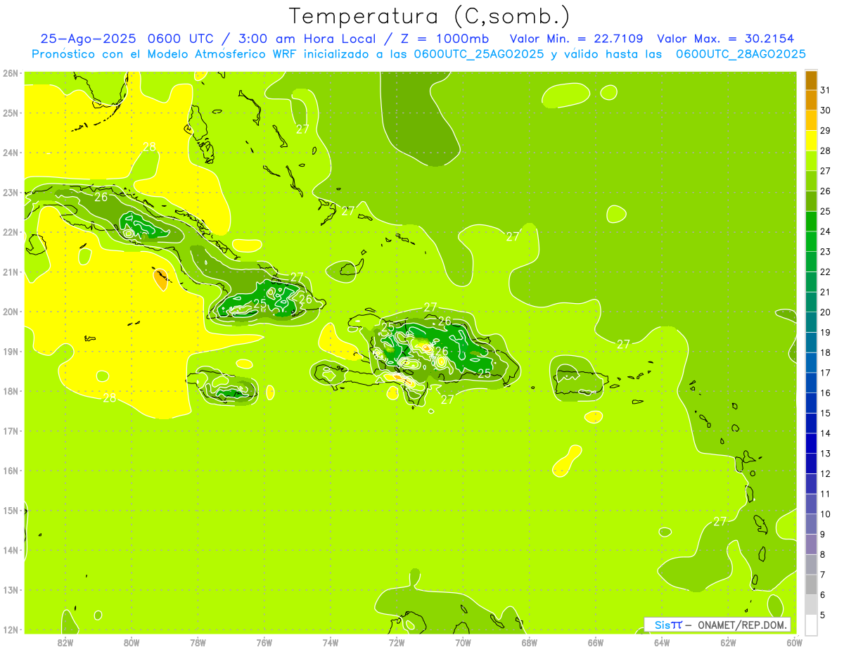Viewport: 844px width, 652px height.
Task: Click the yellow swatch between 28 and 29
Action: (811, 141)
